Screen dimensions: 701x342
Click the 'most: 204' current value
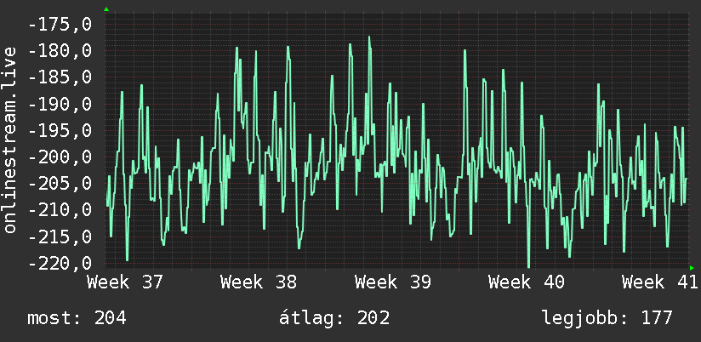(77, 318)
